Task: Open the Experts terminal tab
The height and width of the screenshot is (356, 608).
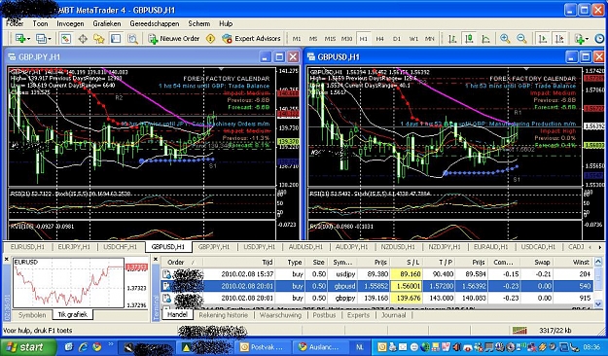Action: coord(358,315)
